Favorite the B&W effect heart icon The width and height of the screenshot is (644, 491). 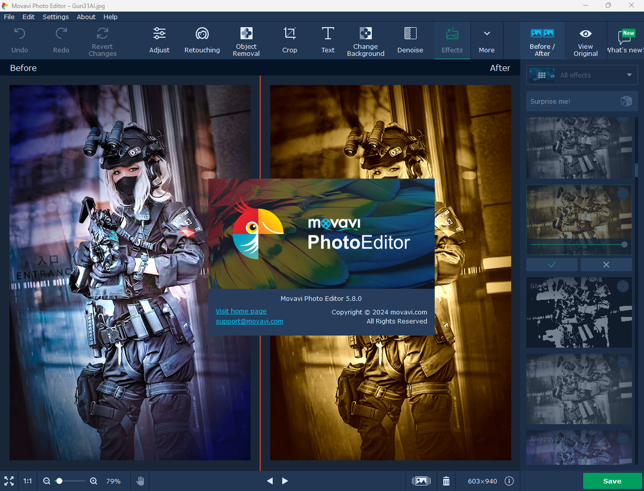623,286
